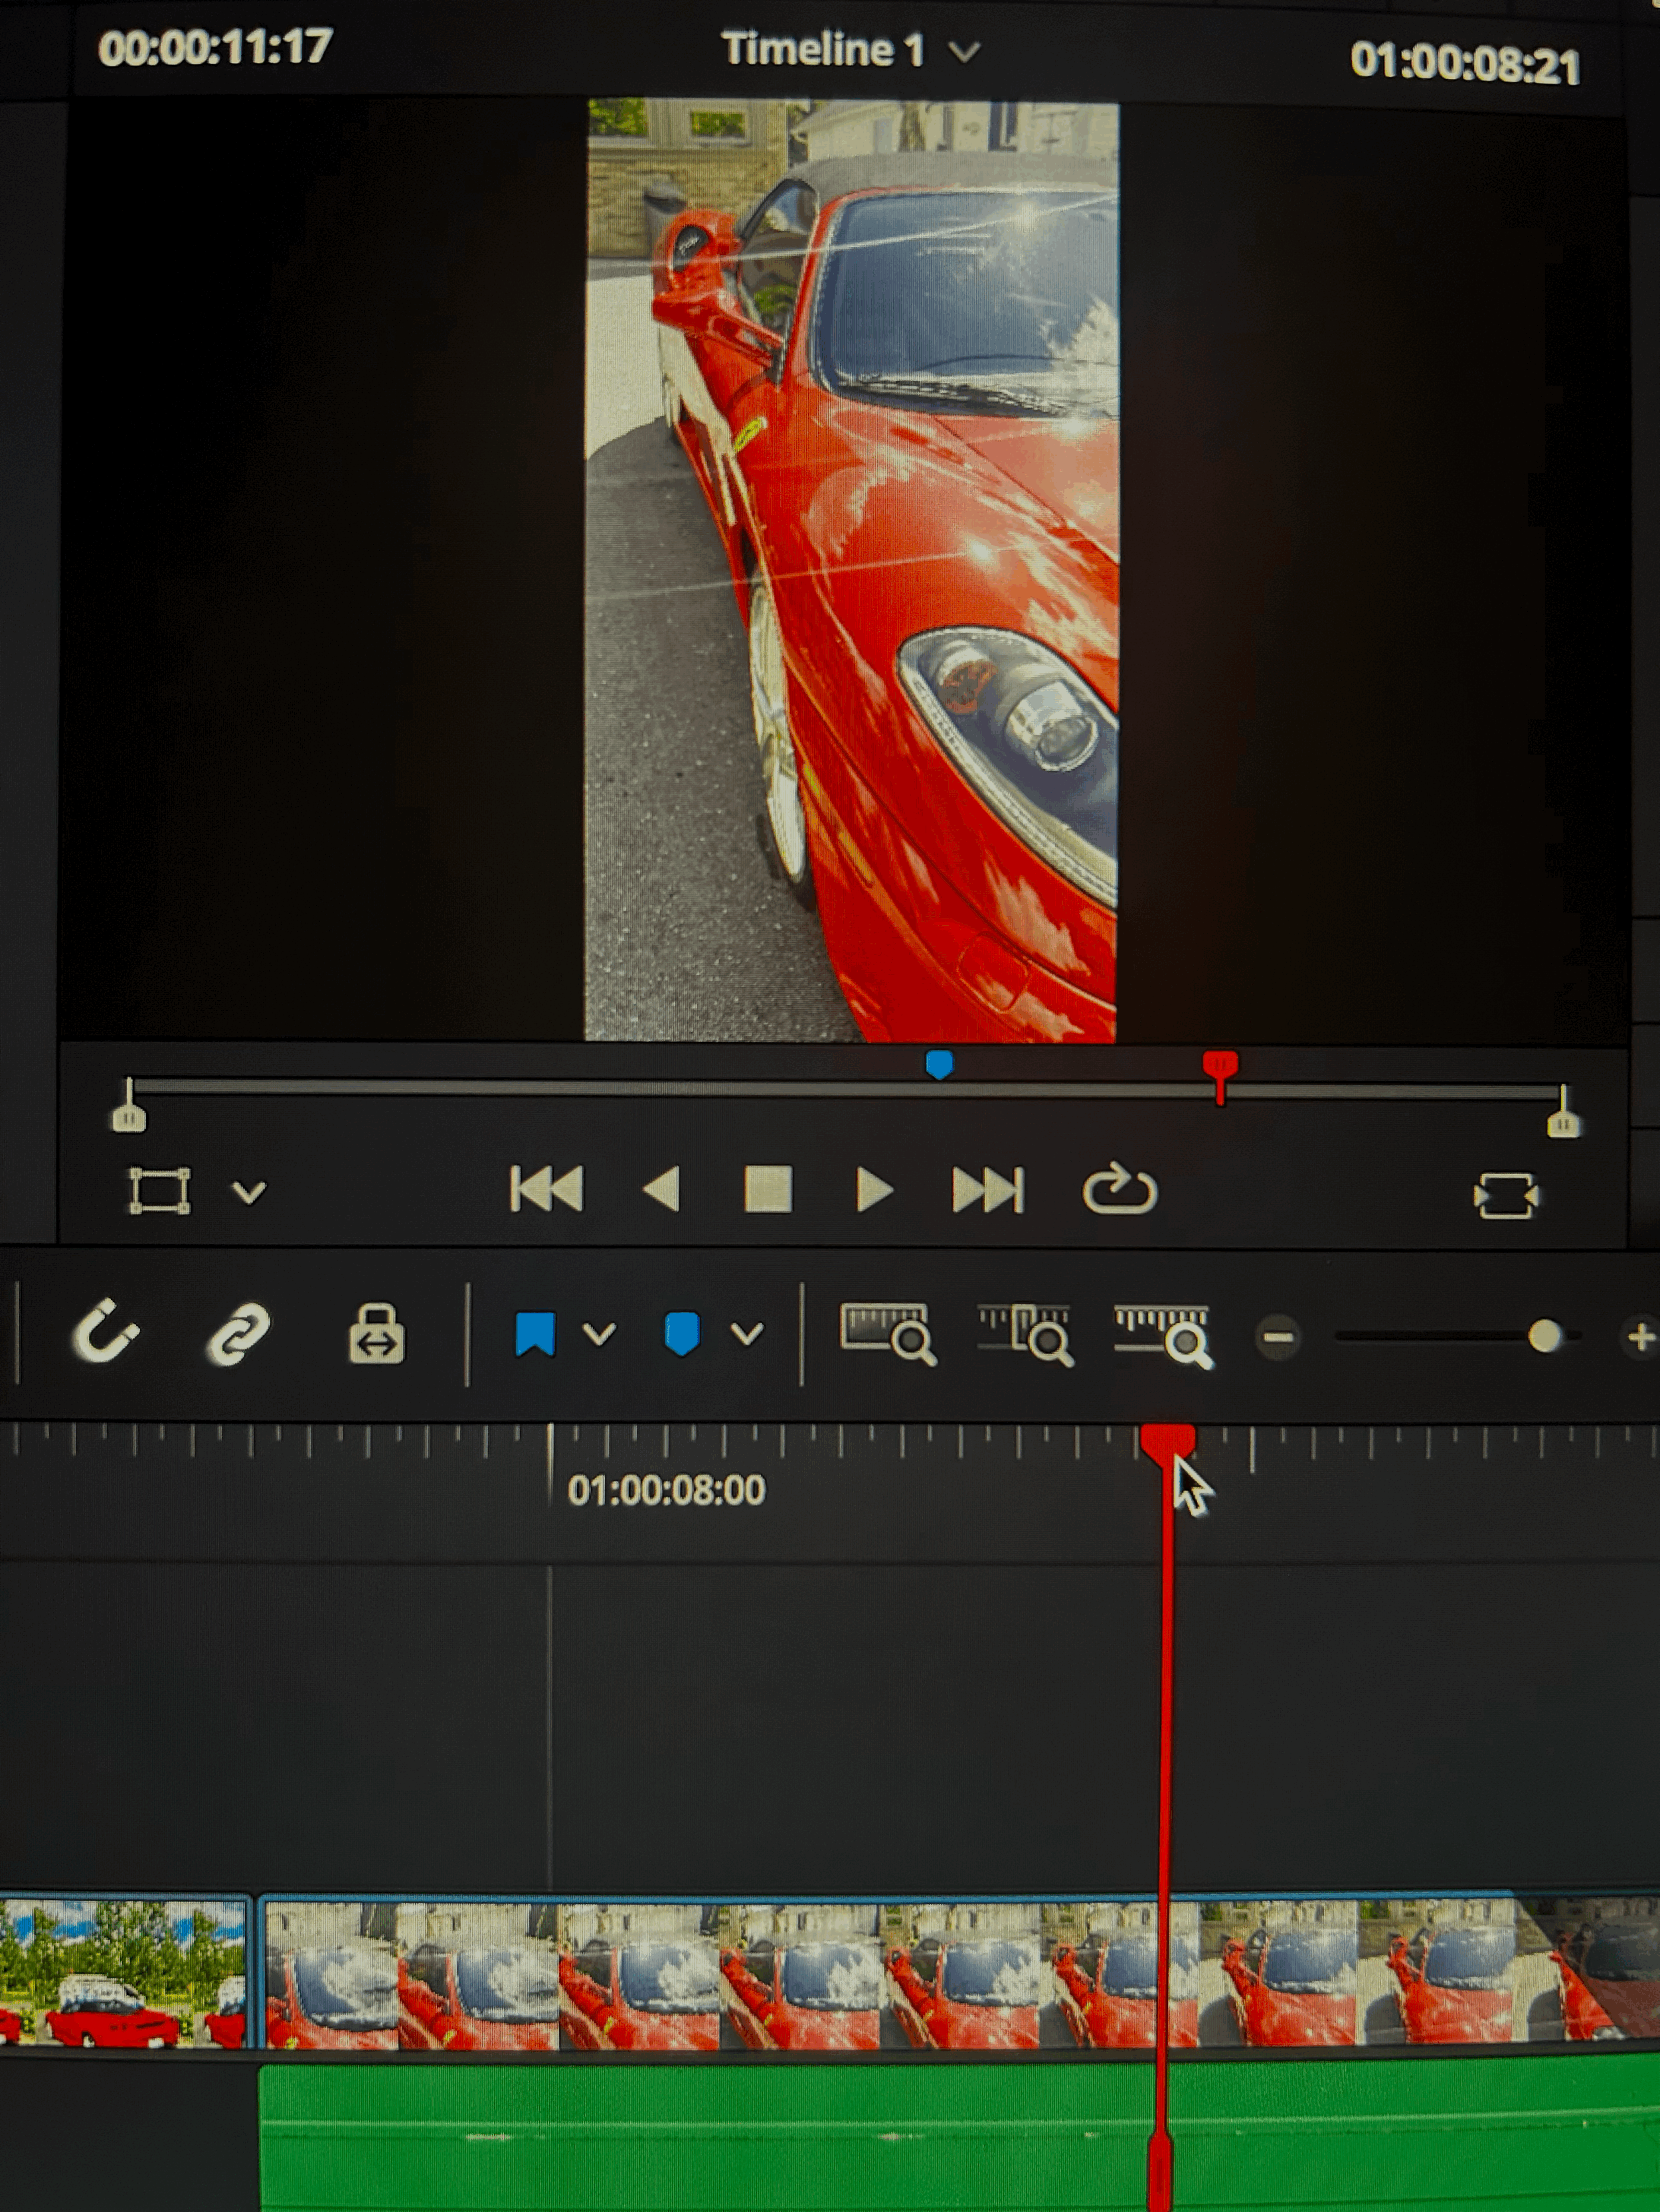
Task: Click the match frame icon
Action: [1506, 1196]
